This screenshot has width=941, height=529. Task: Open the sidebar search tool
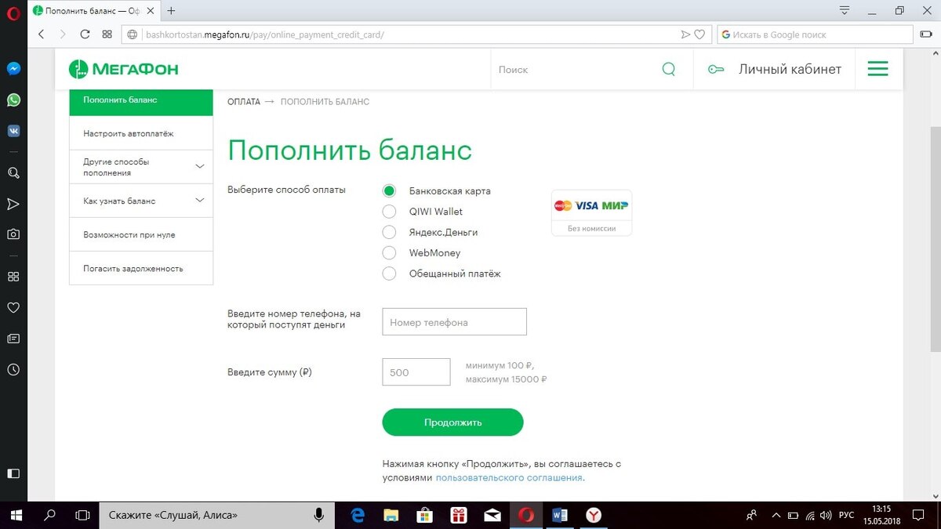pos(13,172)
